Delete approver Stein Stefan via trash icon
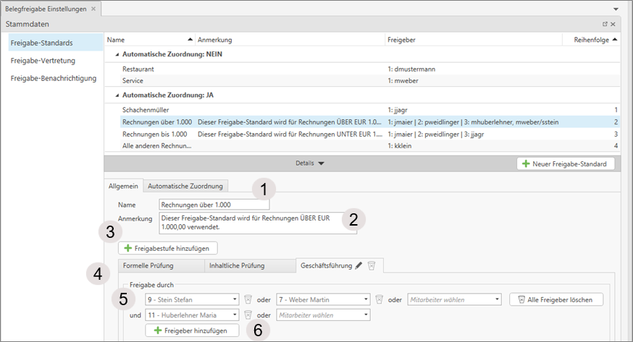Image resolution: width=633 pixels, height=342 pixels. click(x=248, y=299)
